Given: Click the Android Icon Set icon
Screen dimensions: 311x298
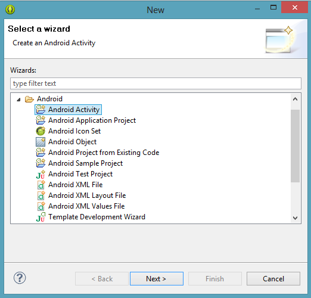Looking at the screenshot, I should click(x=41, y=131).
